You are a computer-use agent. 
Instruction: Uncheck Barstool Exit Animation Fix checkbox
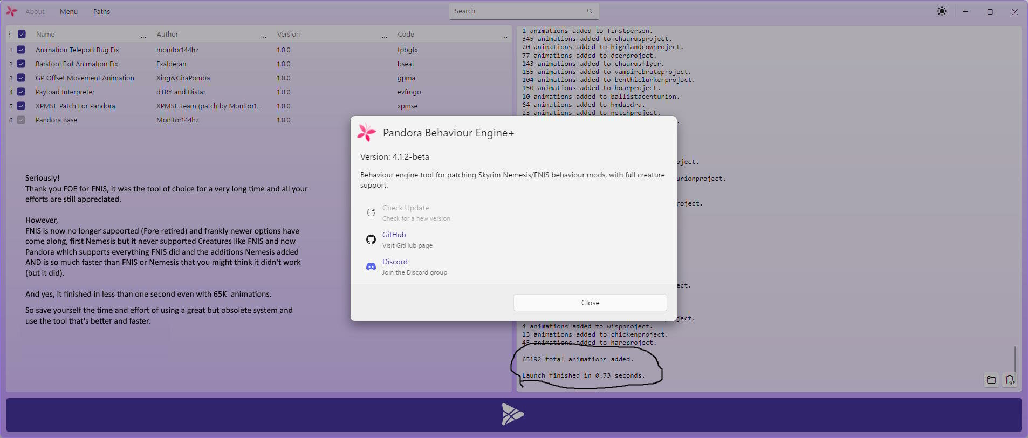pos(21,64)
